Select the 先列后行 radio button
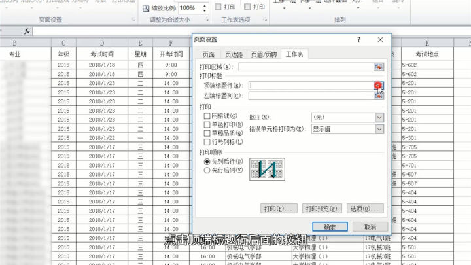 pos(207,162)
